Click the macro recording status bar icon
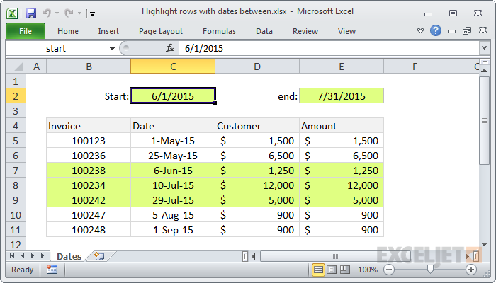The height and width of the screenshot is (283, 496). pyautogui.click(x=52, y=270)
